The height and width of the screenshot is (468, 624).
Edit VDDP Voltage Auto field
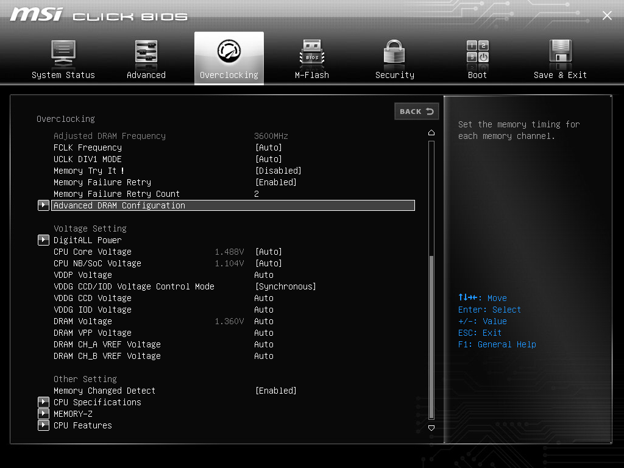pyautogui.click(x=264, y=275)
